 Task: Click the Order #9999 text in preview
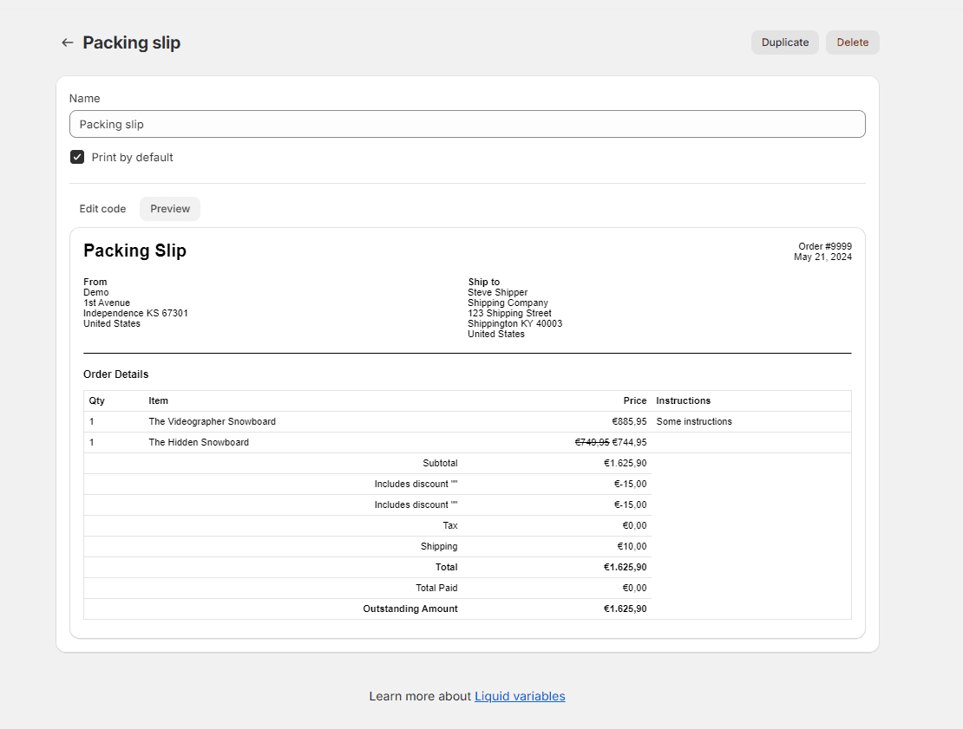tap(824, 246)
